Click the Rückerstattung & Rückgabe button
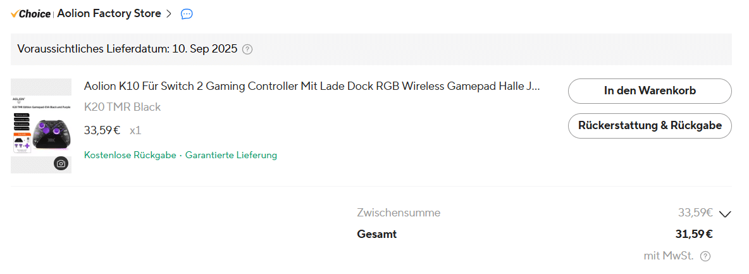The image size is (749, 274). point(650,125)
